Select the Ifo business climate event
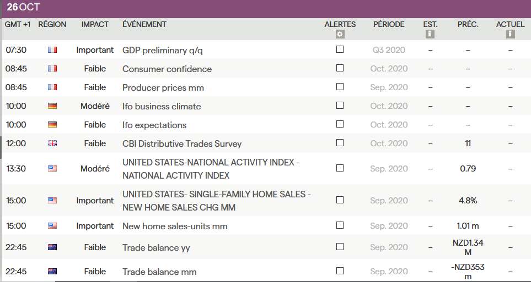The image size is (531, 282). coord(162,106)
